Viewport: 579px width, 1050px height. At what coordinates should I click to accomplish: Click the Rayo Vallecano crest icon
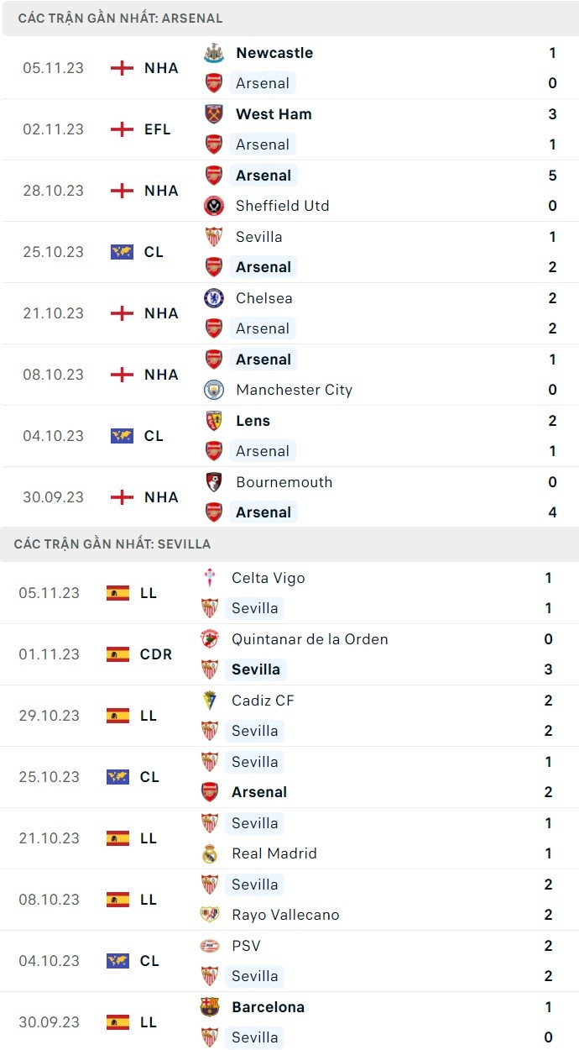click(210, 915)
